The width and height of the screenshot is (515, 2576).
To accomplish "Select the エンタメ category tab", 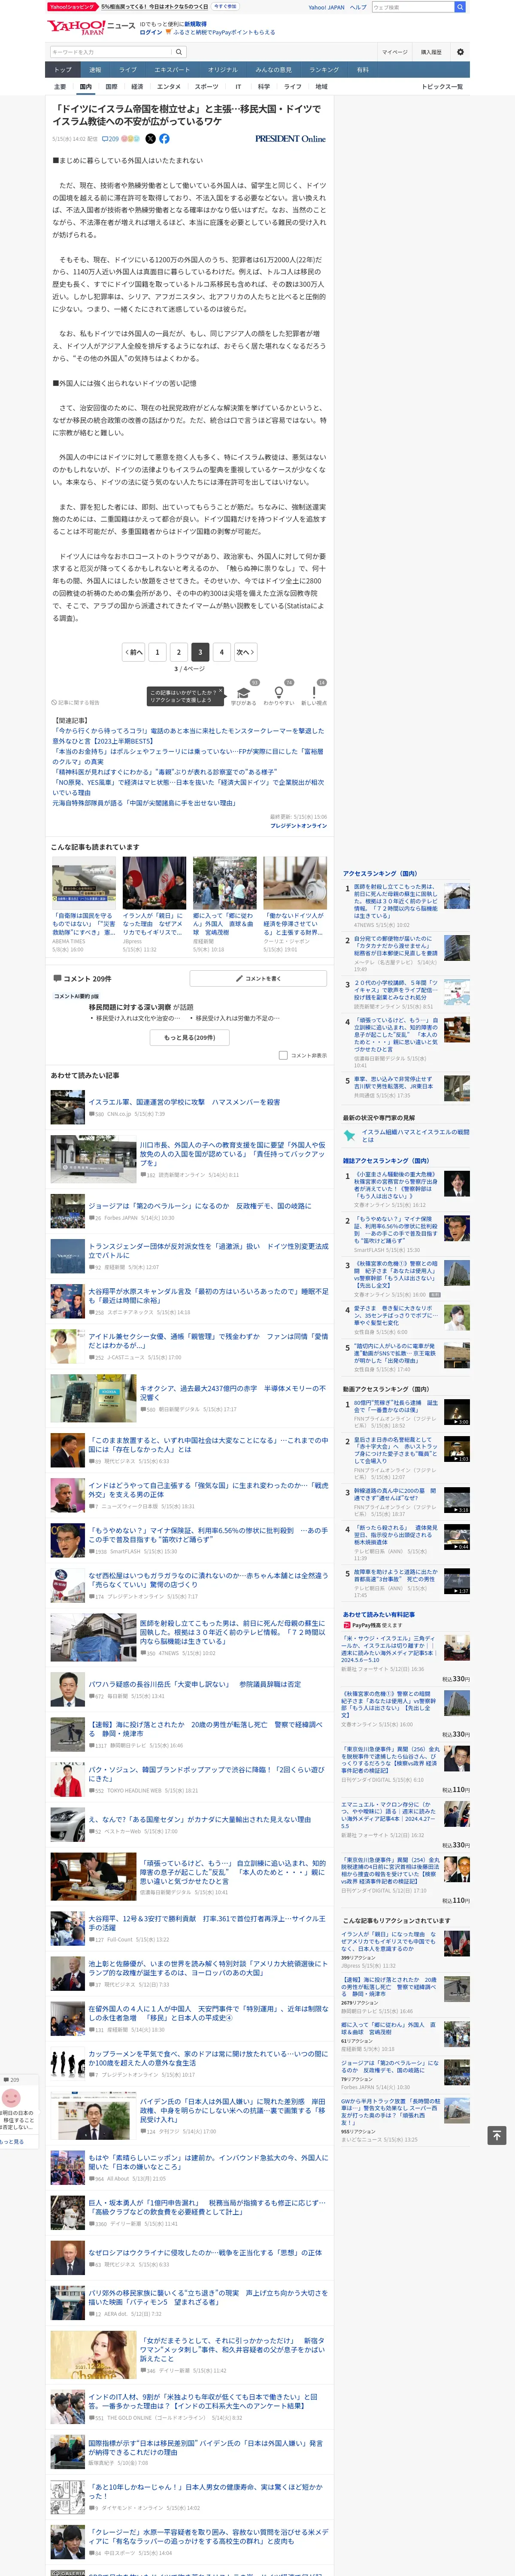I will pyautogui.click(x=169, y=87).
